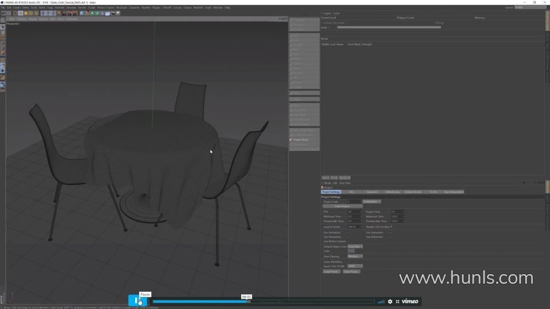This screenshot has width=550, height=309.
Task: Click the Vimeo logo link
Action: (410, 302)
